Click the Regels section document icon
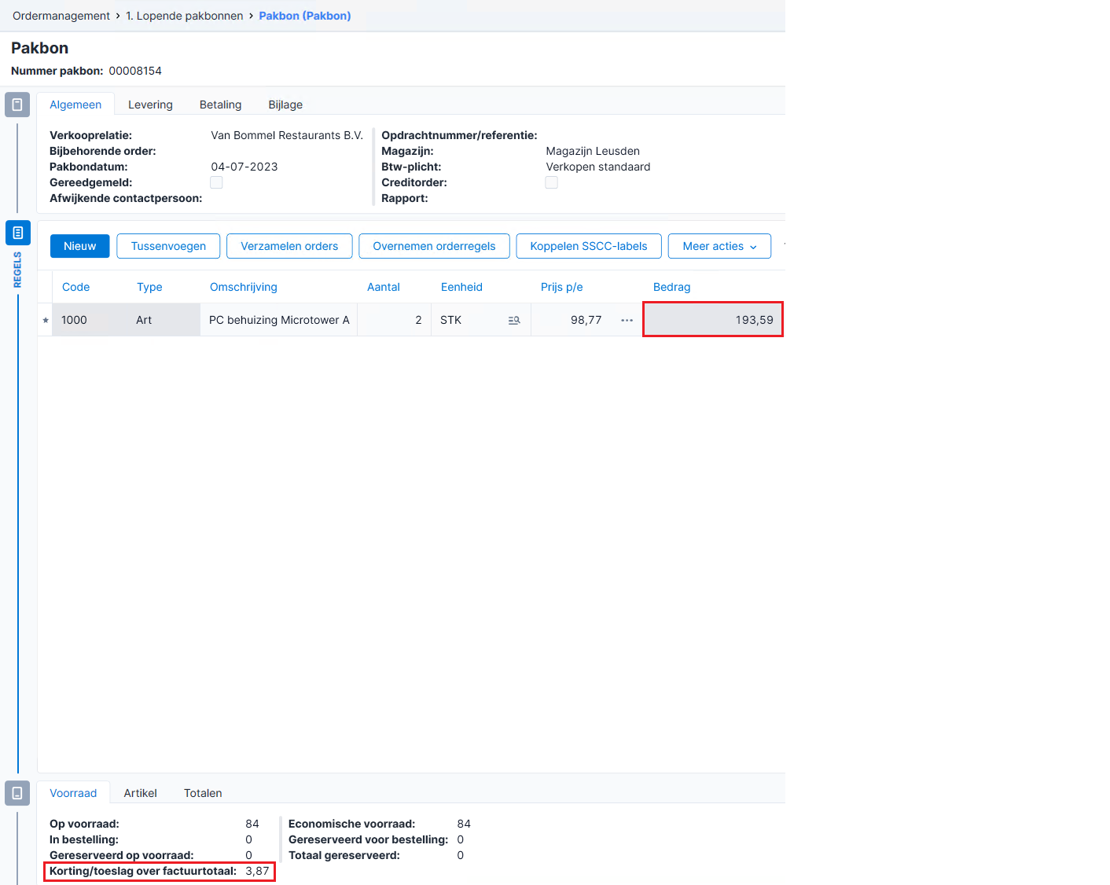 tap(17, 233)
